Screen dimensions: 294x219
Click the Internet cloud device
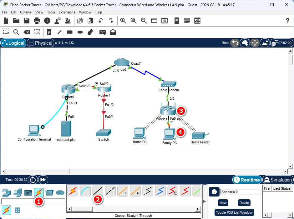pos(122,62)
